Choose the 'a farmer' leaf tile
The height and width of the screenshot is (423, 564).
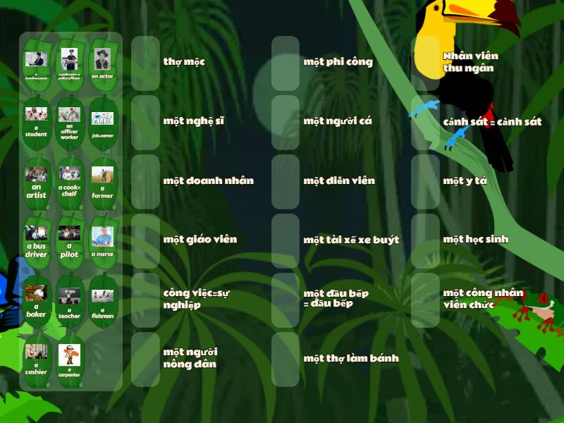(102, 182)
